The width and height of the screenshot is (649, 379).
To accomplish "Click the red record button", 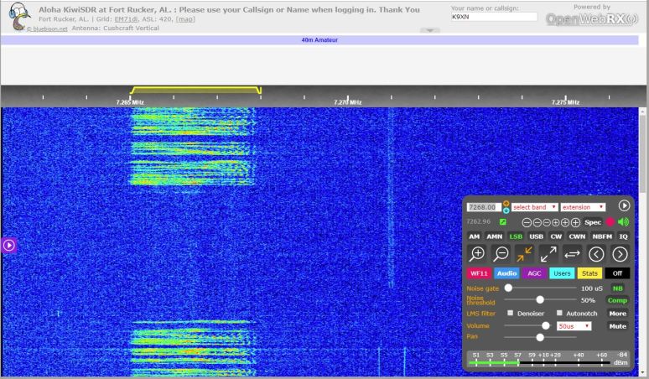I will coord(610,222).
